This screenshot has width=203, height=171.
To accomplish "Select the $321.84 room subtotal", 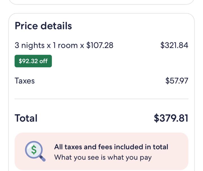I will click(x=174, y=45).
